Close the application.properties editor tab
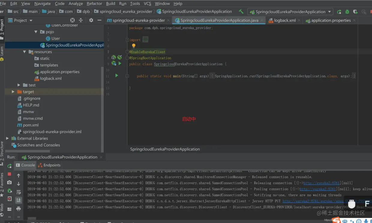The image size is (372, 223). click(x=354, y=20)
